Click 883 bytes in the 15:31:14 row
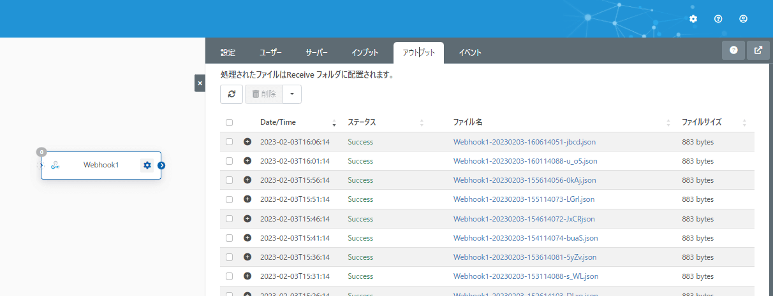Screen dimensions: 773x296 [x=698, y=276]
